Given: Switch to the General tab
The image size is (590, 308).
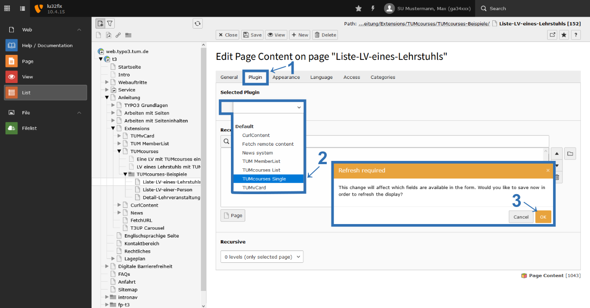Looking at the screenshot, I should tap(229, 77).
